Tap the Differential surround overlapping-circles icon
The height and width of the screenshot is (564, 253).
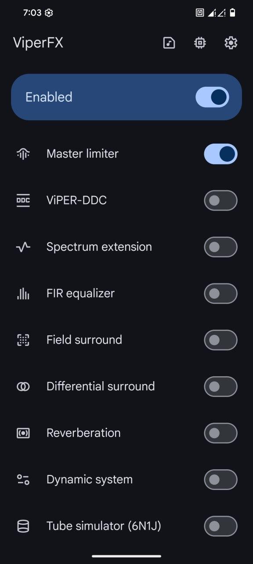coord(23,386)
